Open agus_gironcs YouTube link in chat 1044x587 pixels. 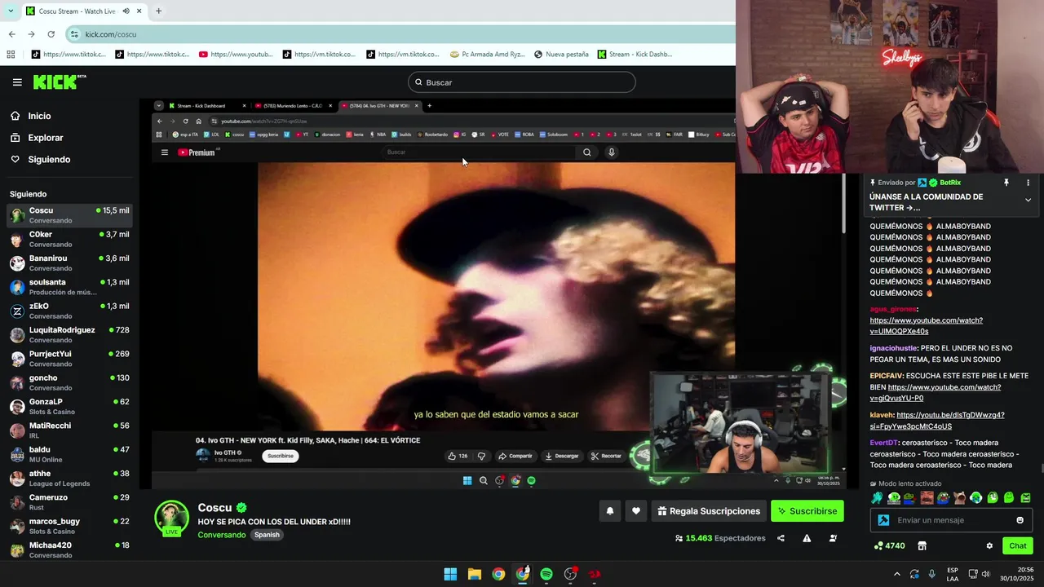(927, 326)
